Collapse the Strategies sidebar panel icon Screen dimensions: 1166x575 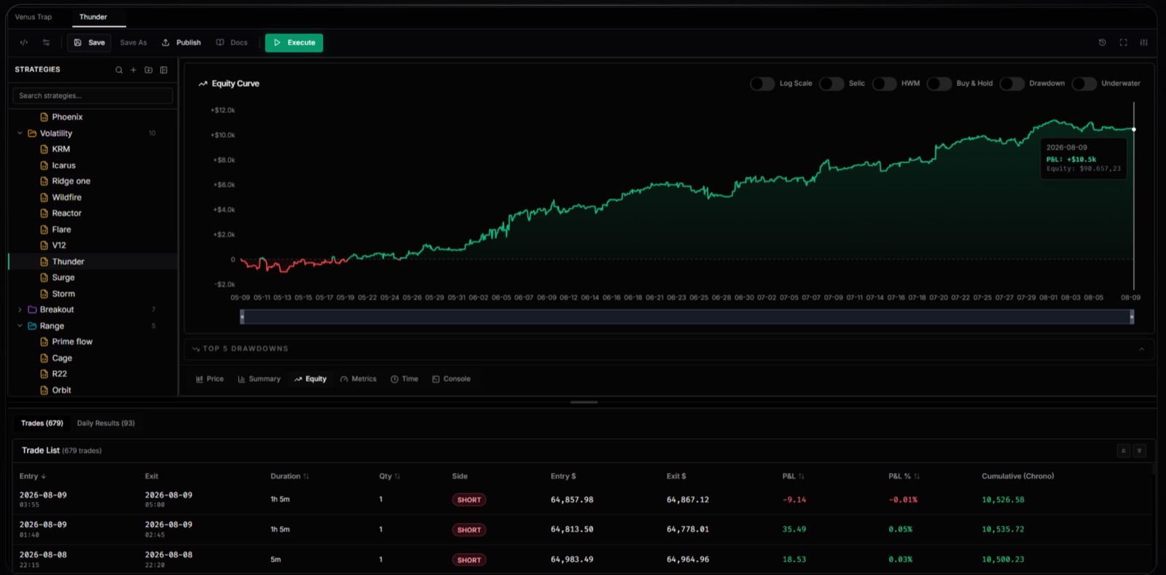[164, 70]
